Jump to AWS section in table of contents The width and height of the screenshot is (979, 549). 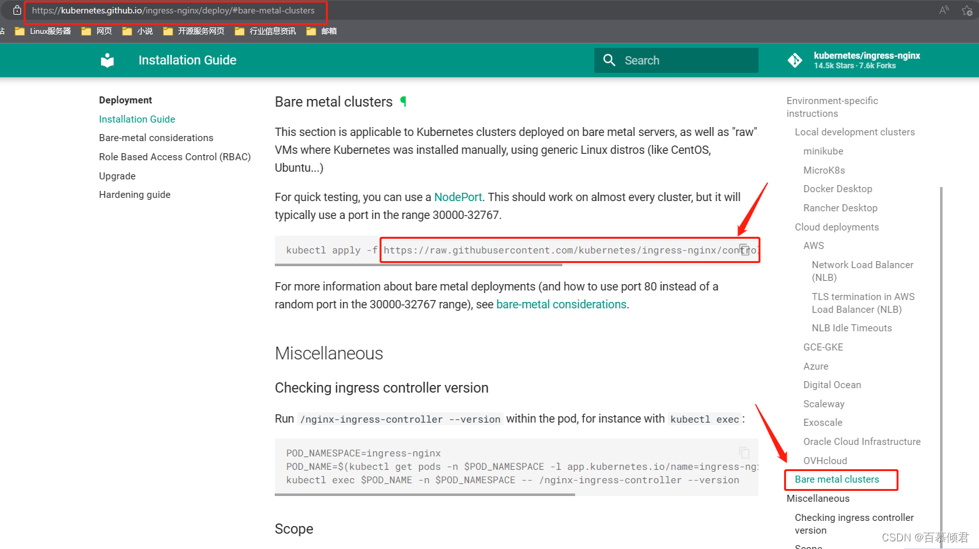coord(813,246)
